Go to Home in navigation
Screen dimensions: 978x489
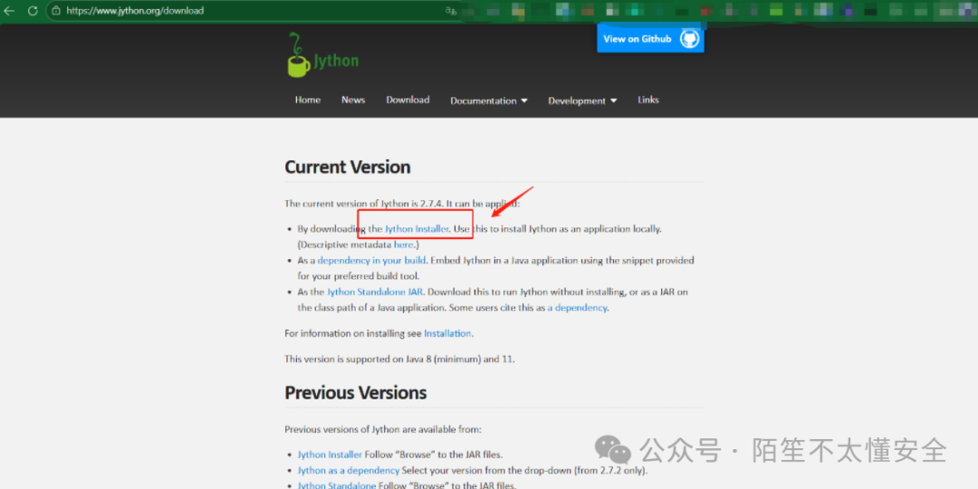click(x=308, y=100)
